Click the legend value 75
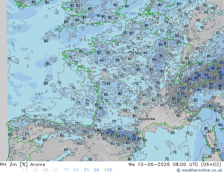Viewport: 224px width, 173px height. (x=66, y=170)
